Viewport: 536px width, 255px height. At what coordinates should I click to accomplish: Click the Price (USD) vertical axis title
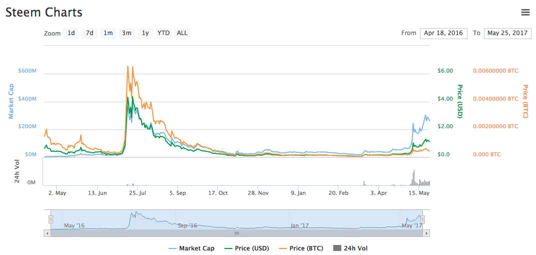(x=459, y=102)
